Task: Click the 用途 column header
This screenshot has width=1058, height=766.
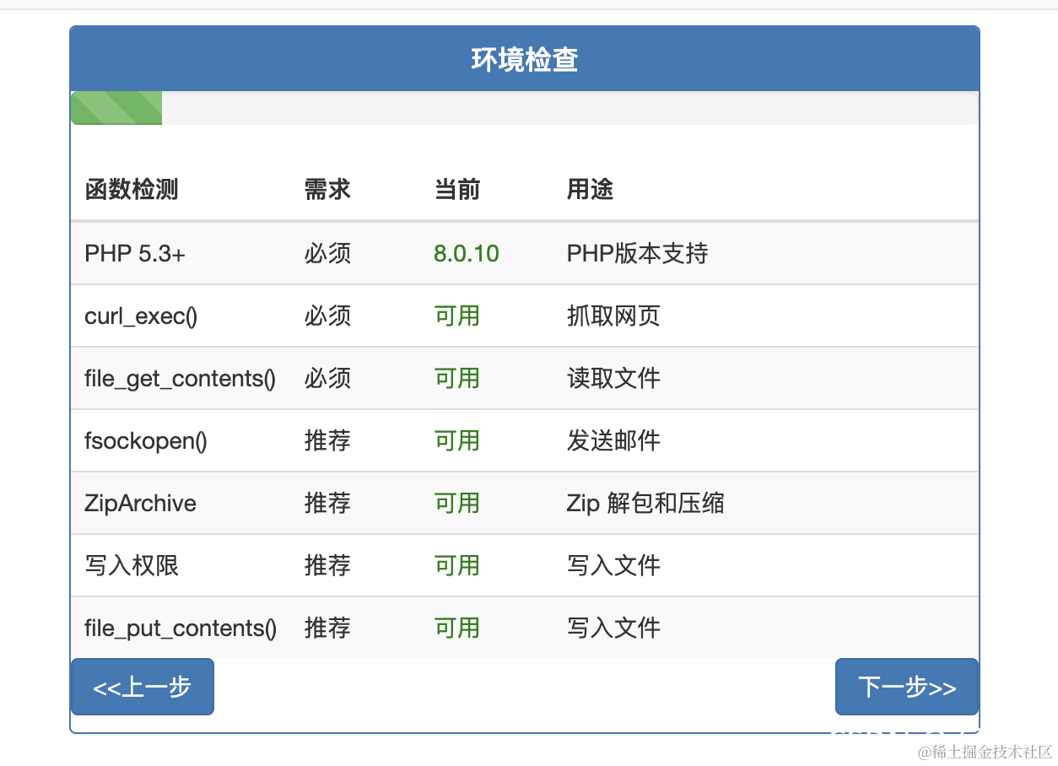Action: point(590,190)
